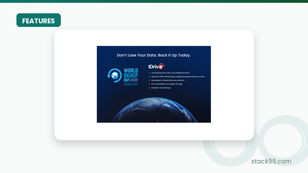Click the check icon beside Cloud Backup

[149, 73]
